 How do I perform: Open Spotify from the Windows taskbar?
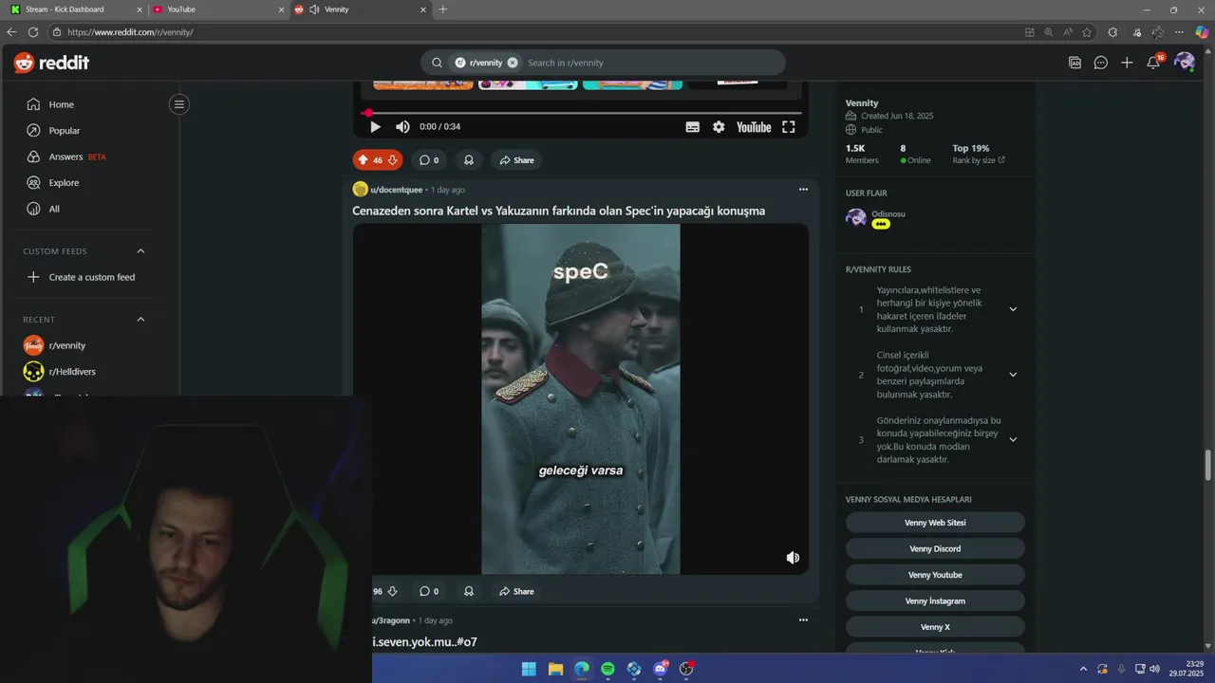click(607, 669)
